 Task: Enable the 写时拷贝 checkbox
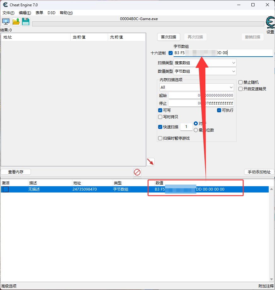160,117
